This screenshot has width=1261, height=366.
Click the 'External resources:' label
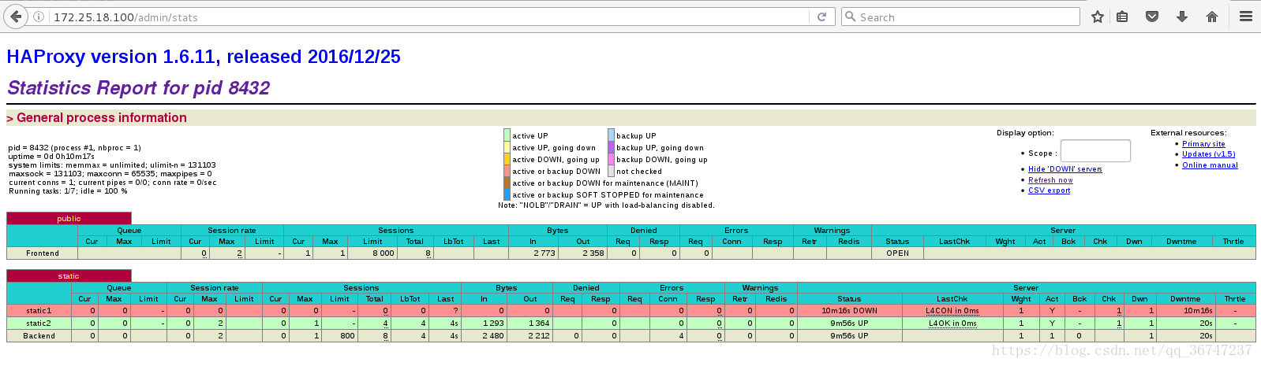tap(1188, 133)
